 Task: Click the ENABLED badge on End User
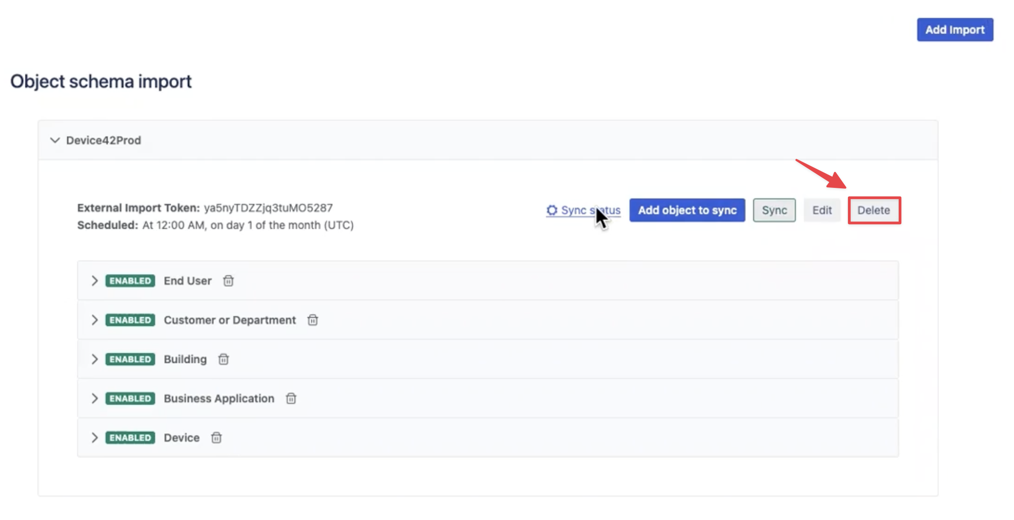coord(130,281)
